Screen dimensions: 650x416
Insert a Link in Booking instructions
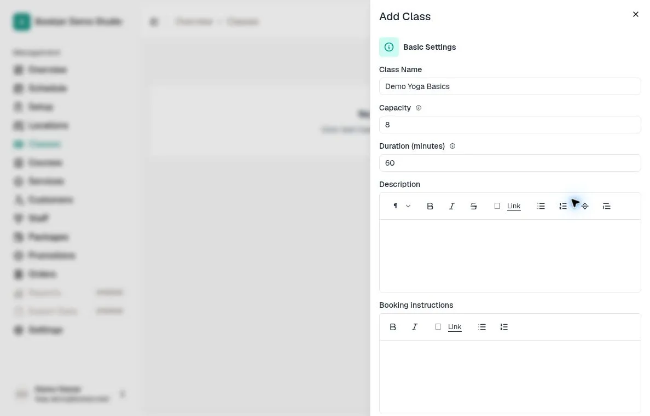(449, 327)
